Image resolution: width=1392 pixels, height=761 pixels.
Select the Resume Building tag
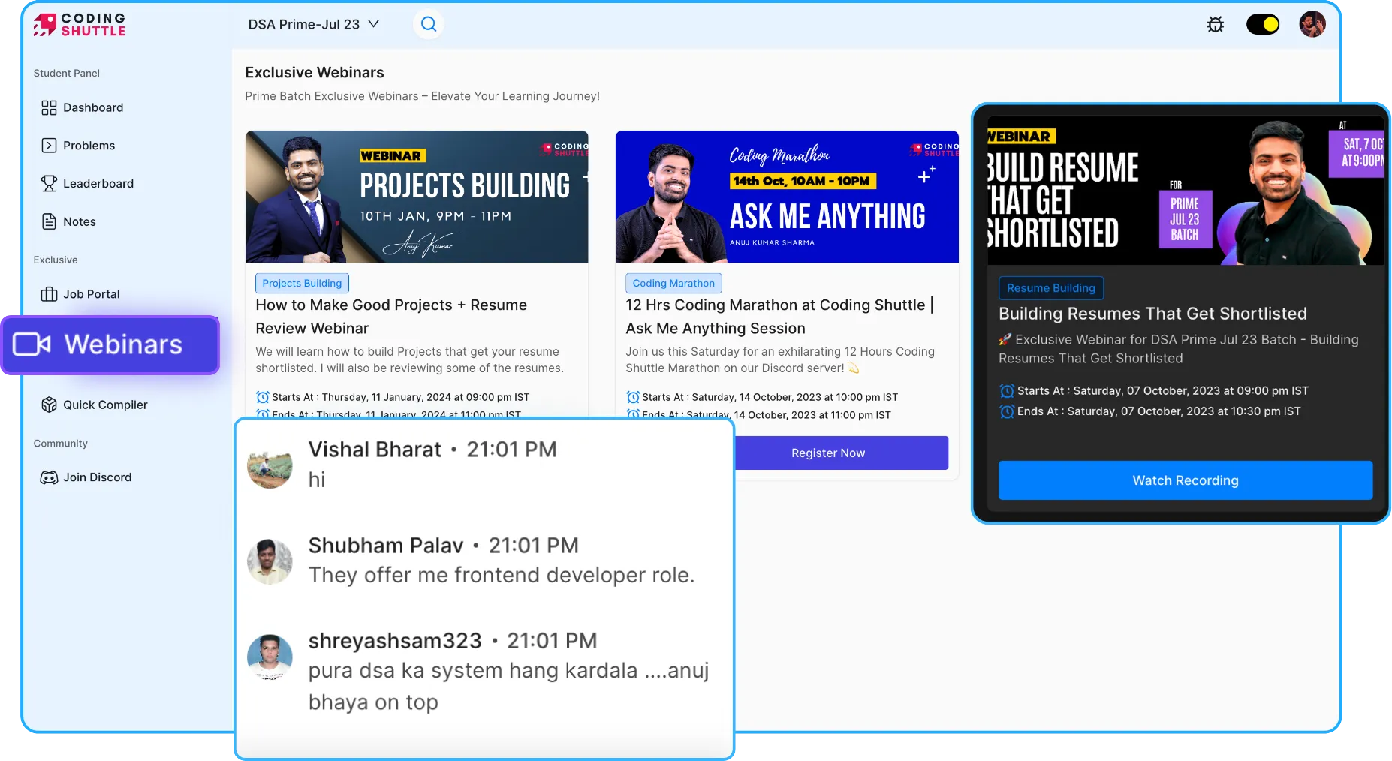click(x=1050, y=288)
